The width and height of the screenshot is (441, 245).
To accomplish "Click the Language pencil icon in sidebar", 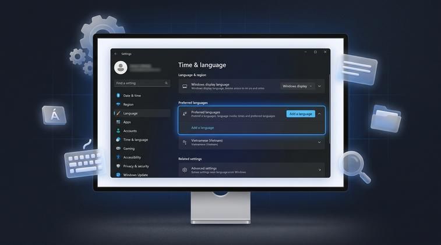I will 118,113.
